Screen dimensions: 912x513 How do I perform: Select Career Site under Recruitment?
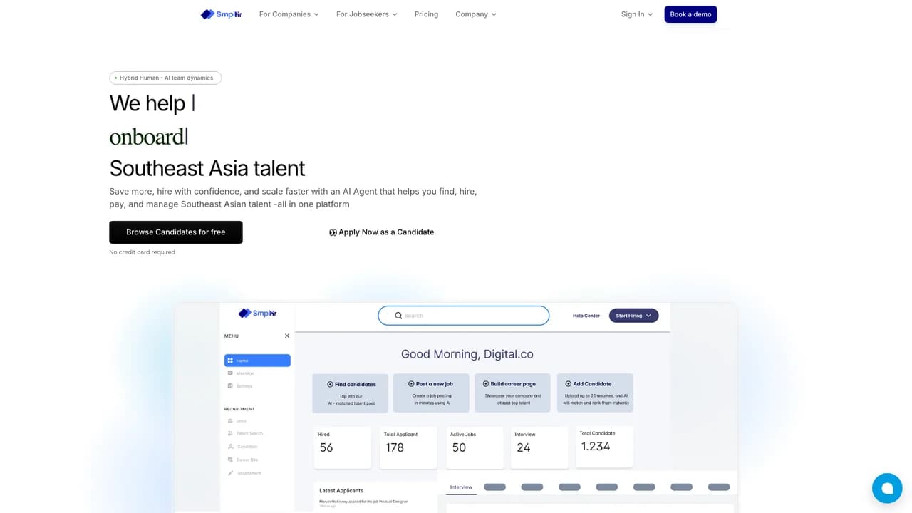pos(243,460)
